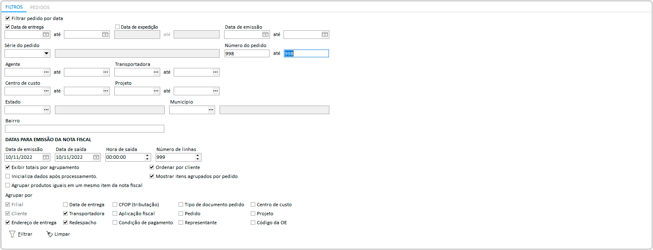Open calendar picker for Data de saída

[x=96, y=157]
